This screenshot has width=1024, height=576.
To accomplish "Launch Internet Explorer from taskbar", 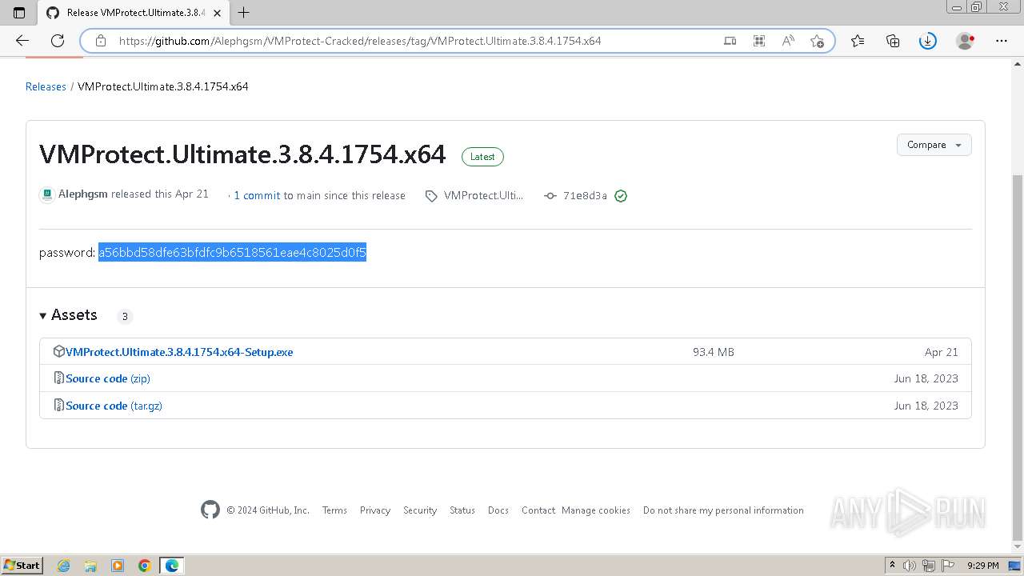I will click(x=64, y=566).
